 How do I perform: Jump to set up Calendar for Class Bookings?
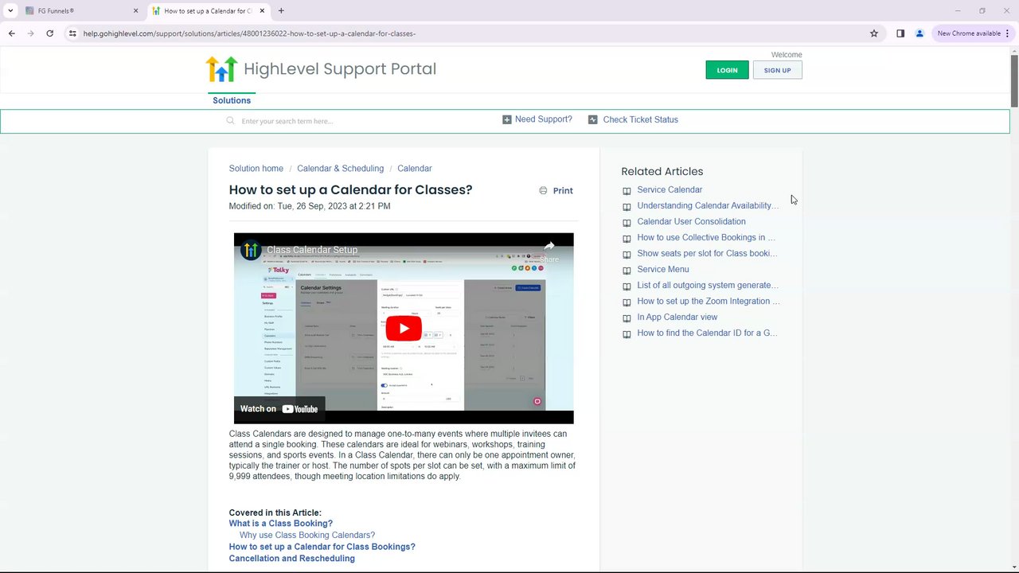[x=322, y=547]
